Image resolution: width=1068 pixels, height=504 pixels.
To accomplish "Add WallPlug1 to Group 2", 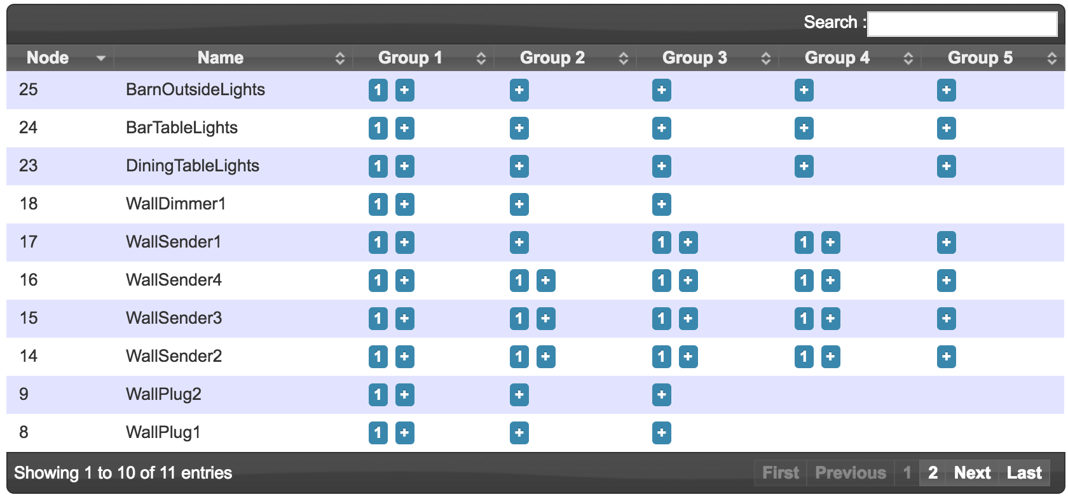I will click(x=519, y=433).
